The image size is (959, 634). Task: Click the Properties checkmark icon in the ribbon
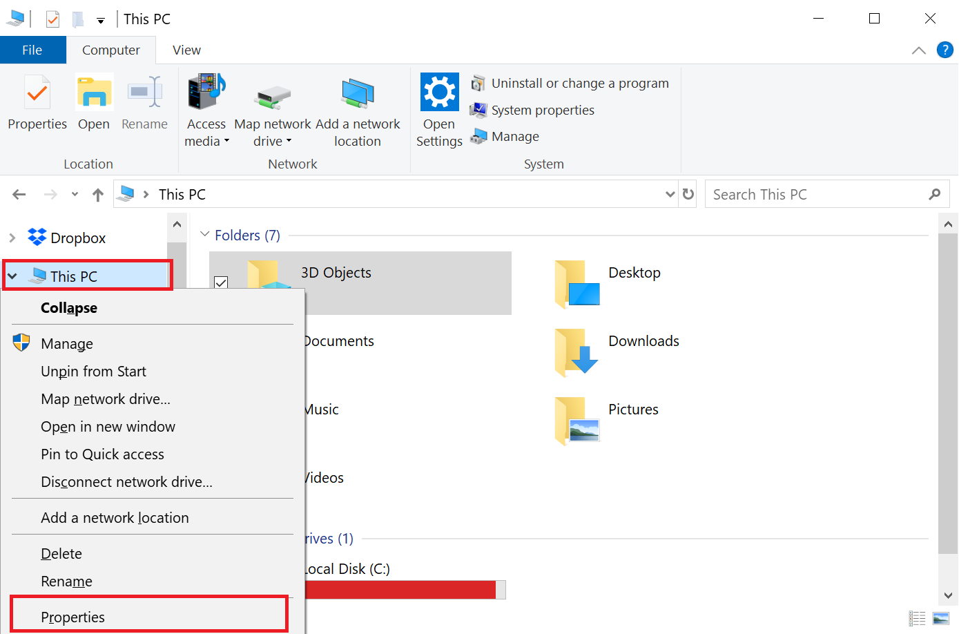click(x=37, y=93)
